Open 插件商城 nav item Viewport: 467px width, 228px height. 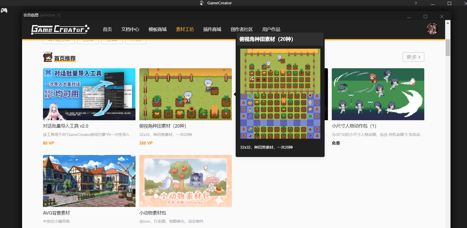coord(212,29)
